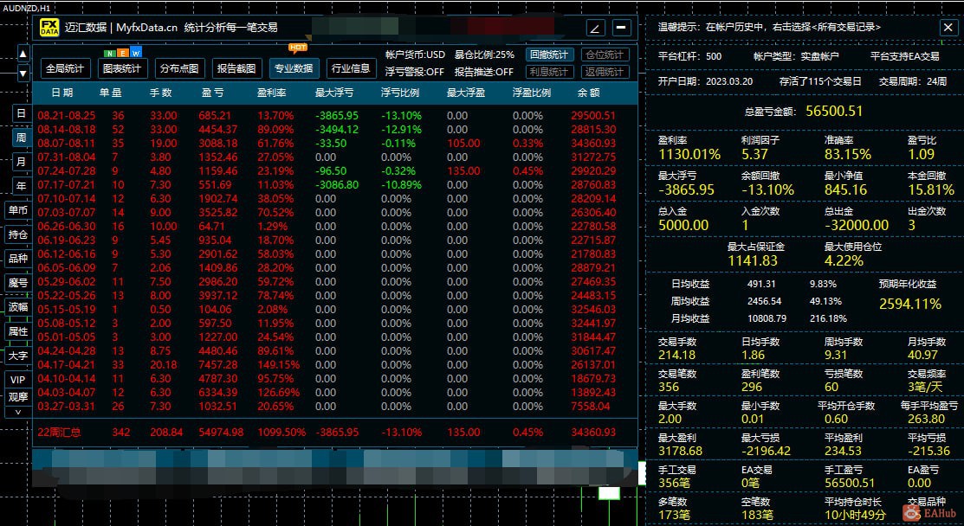Click the FX DATA logo icon

point(49,28)
